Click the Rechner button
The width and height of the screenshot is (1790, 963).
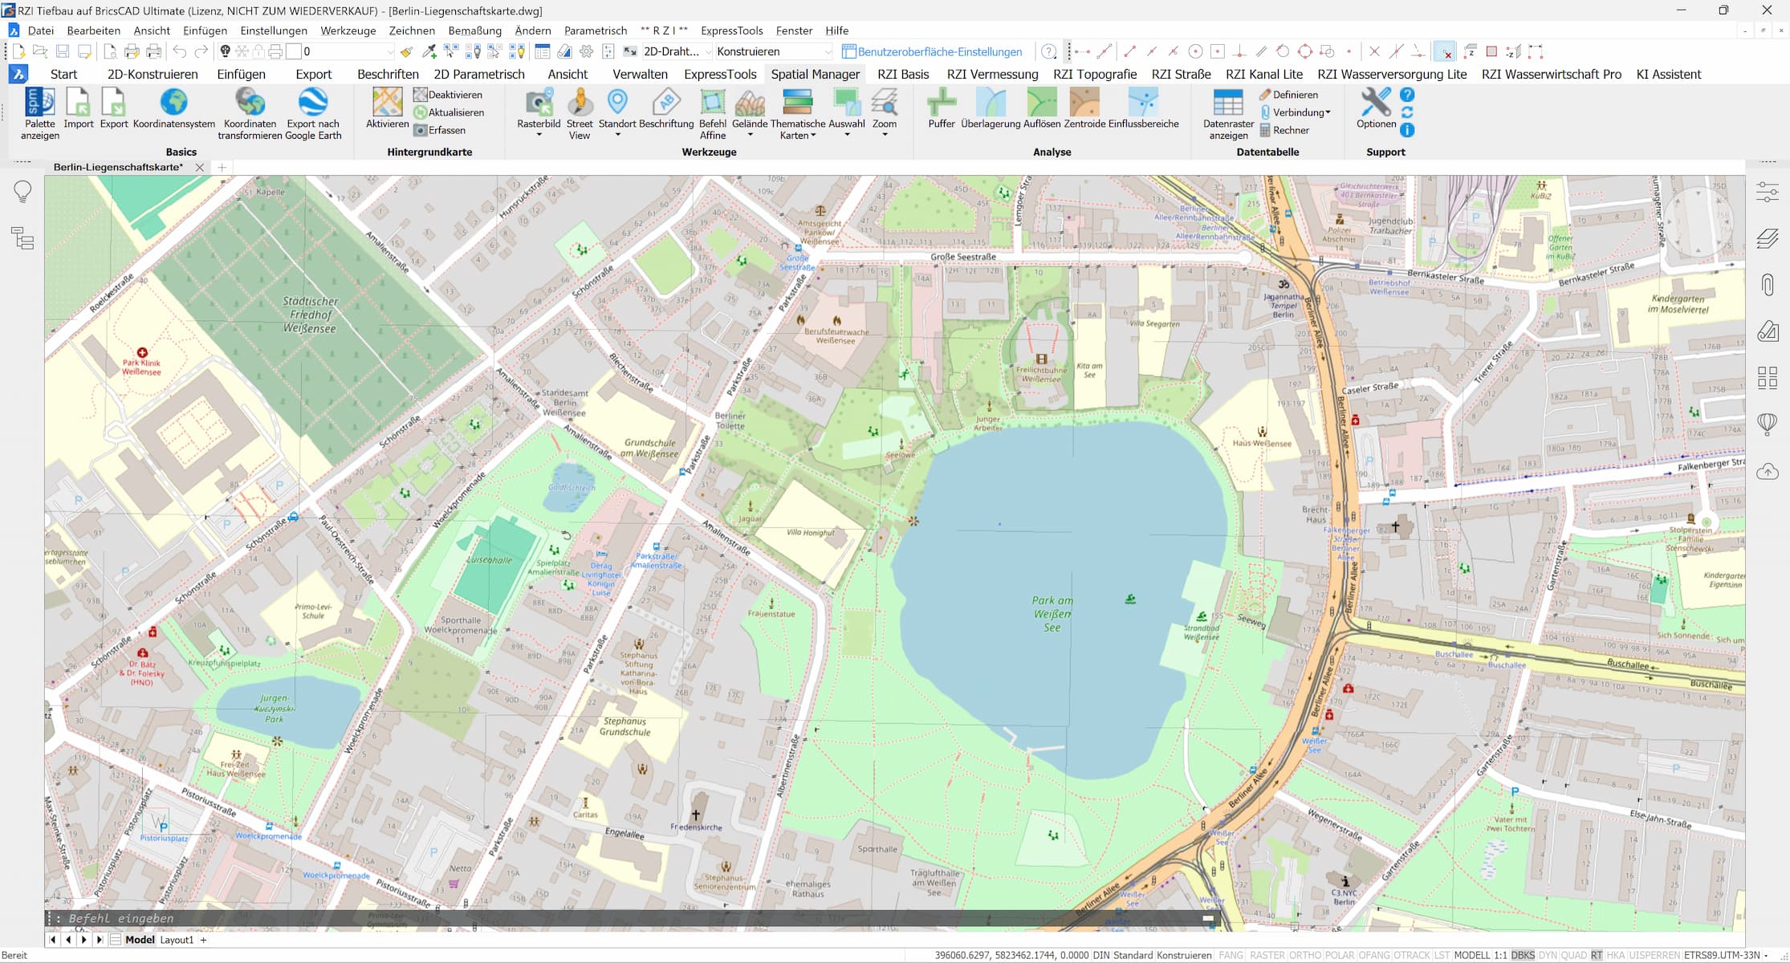click(x=1284, y=130)
